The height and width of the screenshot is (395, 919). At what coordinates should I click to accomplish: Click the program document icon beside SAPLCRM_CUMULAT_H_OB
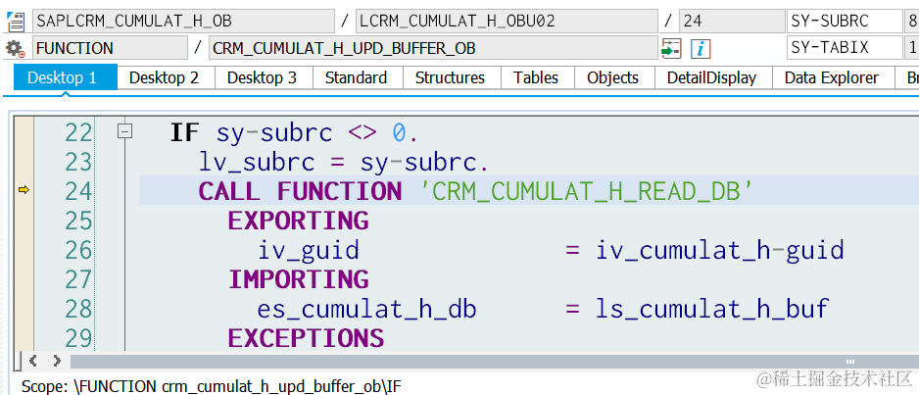coord(16,22)
